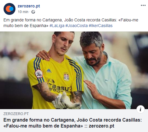Click the zerozero.pt profile picture
This screenshot has height=132, width=148.
9,9
